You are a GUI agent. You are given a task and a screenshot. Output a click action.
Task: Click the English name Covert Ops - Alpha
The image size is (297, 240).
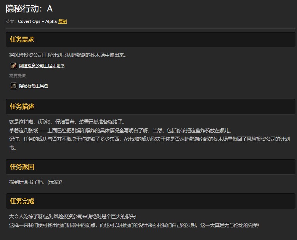pos(37,22)
